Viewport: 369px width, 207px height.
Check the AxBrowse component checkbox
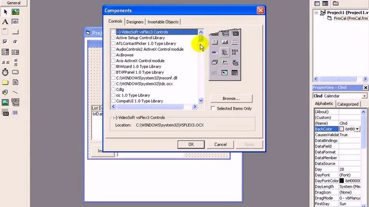(113, 55)
